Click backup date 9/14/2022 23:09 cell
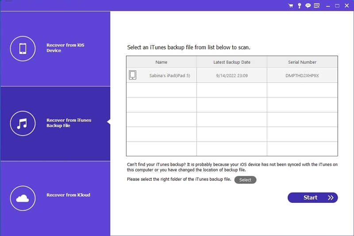Screen dimensions: 354x236 tap(232, 76)
